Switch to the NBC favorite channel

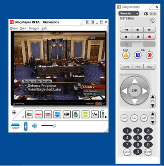click(x=29, y=114)
